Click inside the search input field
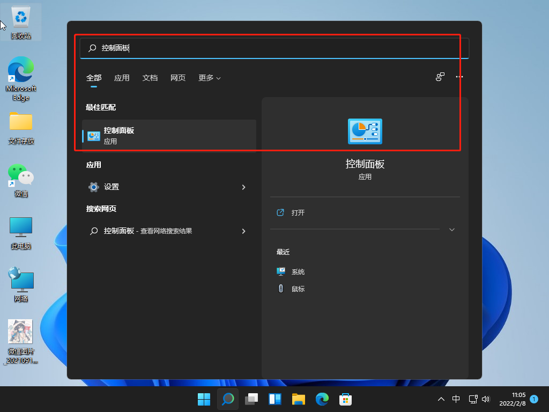Viewport: 549px width, 412px height. pyautogui.click(x=268, y=47)
